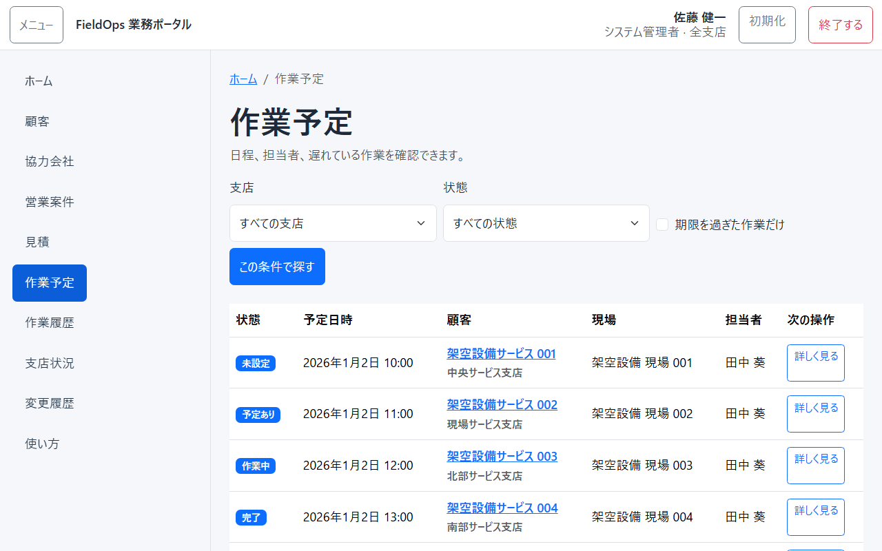Image resolution: width=882 pixels, height=551 pixels.
Task: Open 架空設備サービス 001 customer link
Action: click(x=501, y=353)
